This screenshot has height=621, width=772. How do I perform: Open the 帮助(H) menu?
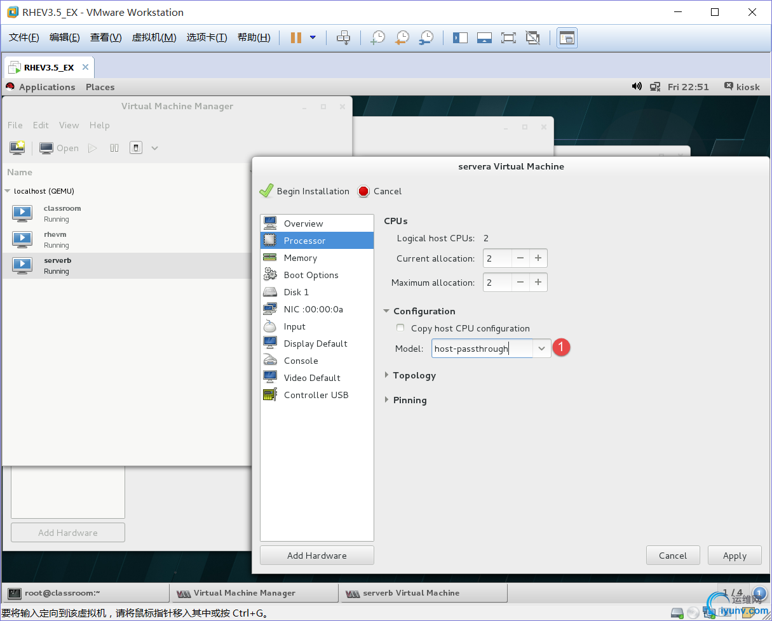[254, 37]
